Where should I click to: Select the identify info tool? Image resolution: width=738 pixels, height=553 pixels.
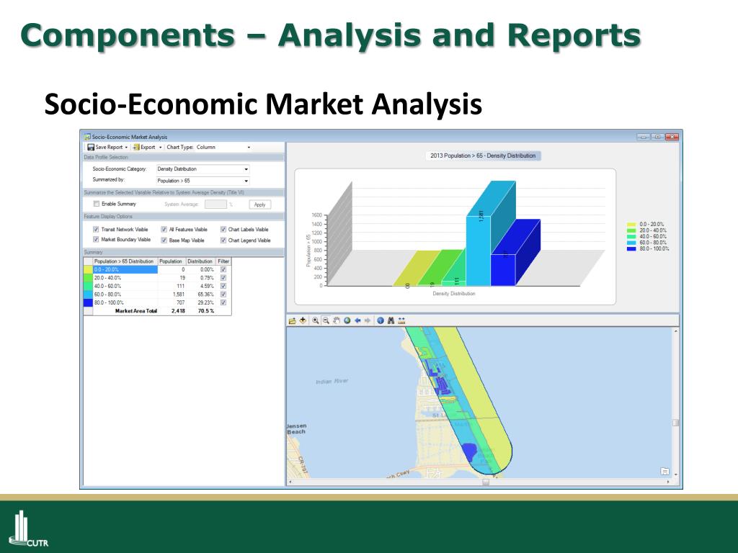[x=381, y=320]
